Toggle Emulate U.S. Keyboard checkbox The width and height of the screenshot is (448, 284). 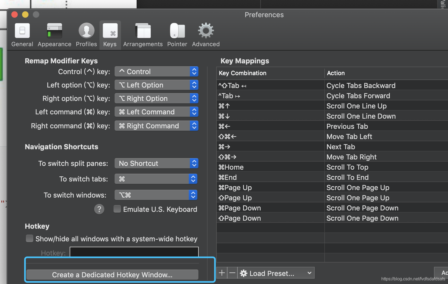coord(117,209)
